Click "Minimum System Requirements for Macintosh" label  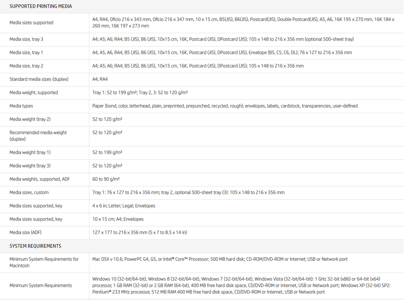pos(44,262)
